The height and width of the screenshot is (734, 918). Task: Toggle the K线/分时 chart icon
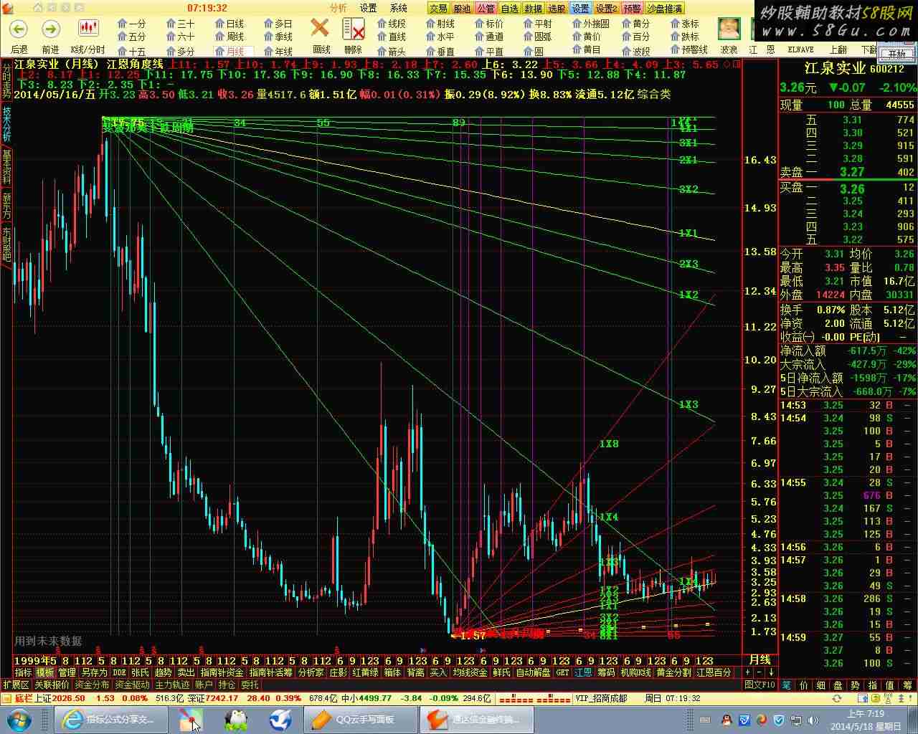click(x=88, y=29)
